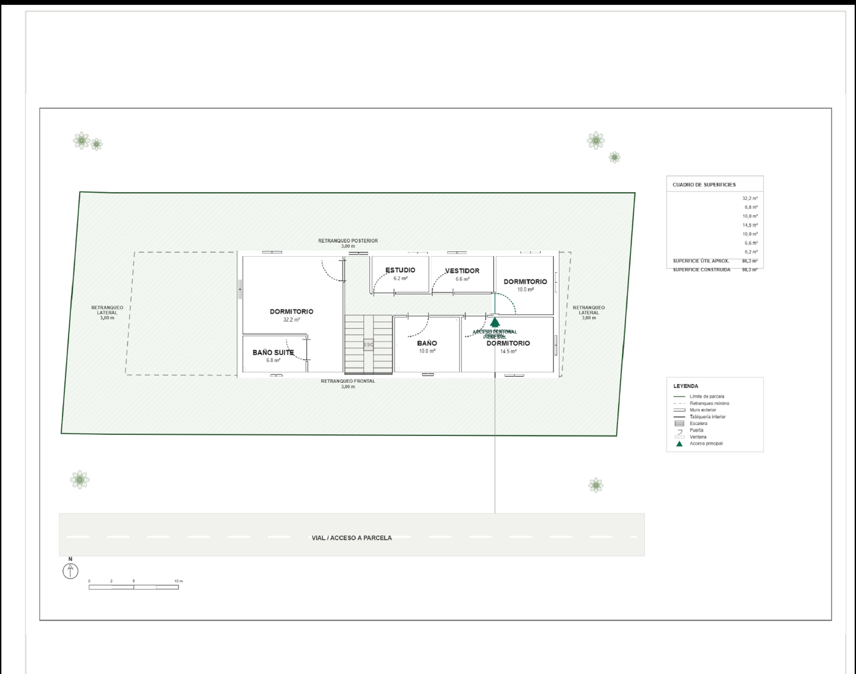Click the 98,3 m² built area value
Image resolution: width=856 pixels, height=674 pixels.
[x=750, y=270]
